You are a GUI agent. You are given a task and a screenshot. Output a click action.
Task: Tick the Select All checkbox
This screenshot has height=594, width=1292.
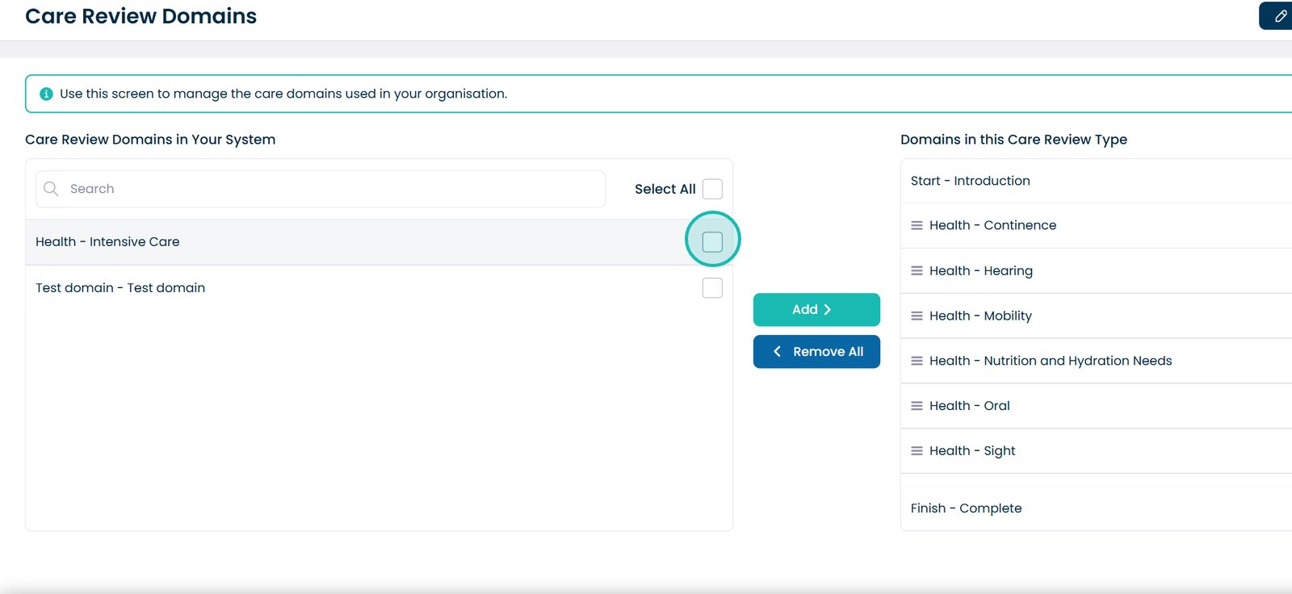(712, 189)
